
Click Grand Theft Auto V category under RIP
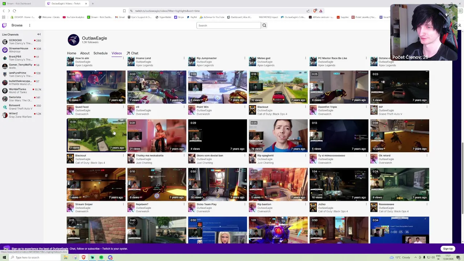pos(390,114)
